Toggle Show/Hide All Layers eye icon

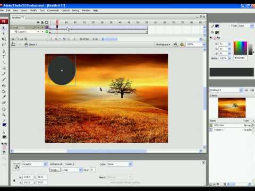pyautogui.click(x=38, y=22)
